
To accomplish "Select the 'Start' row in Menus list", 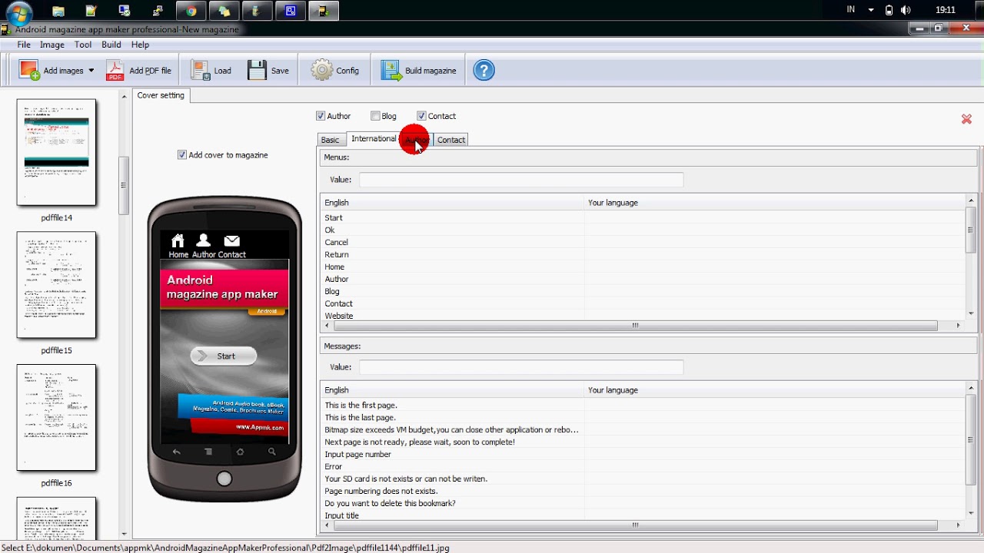I will tap(644, 217).
